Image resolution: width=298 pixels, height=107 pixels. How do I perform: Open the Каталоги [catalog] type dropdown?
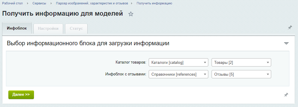click(179, 63)
